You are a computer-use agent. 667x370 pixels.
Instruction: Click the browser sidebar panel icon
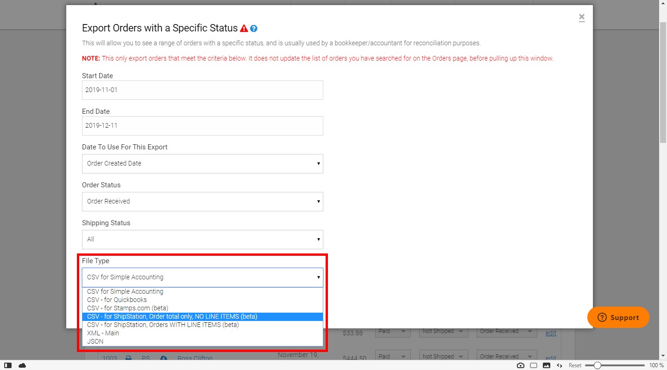[x=8, y=365]
